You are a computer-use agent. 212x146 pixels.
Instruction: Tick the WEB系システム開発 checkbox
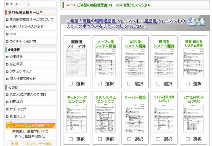pyautogui.click(x=129, y=84)
